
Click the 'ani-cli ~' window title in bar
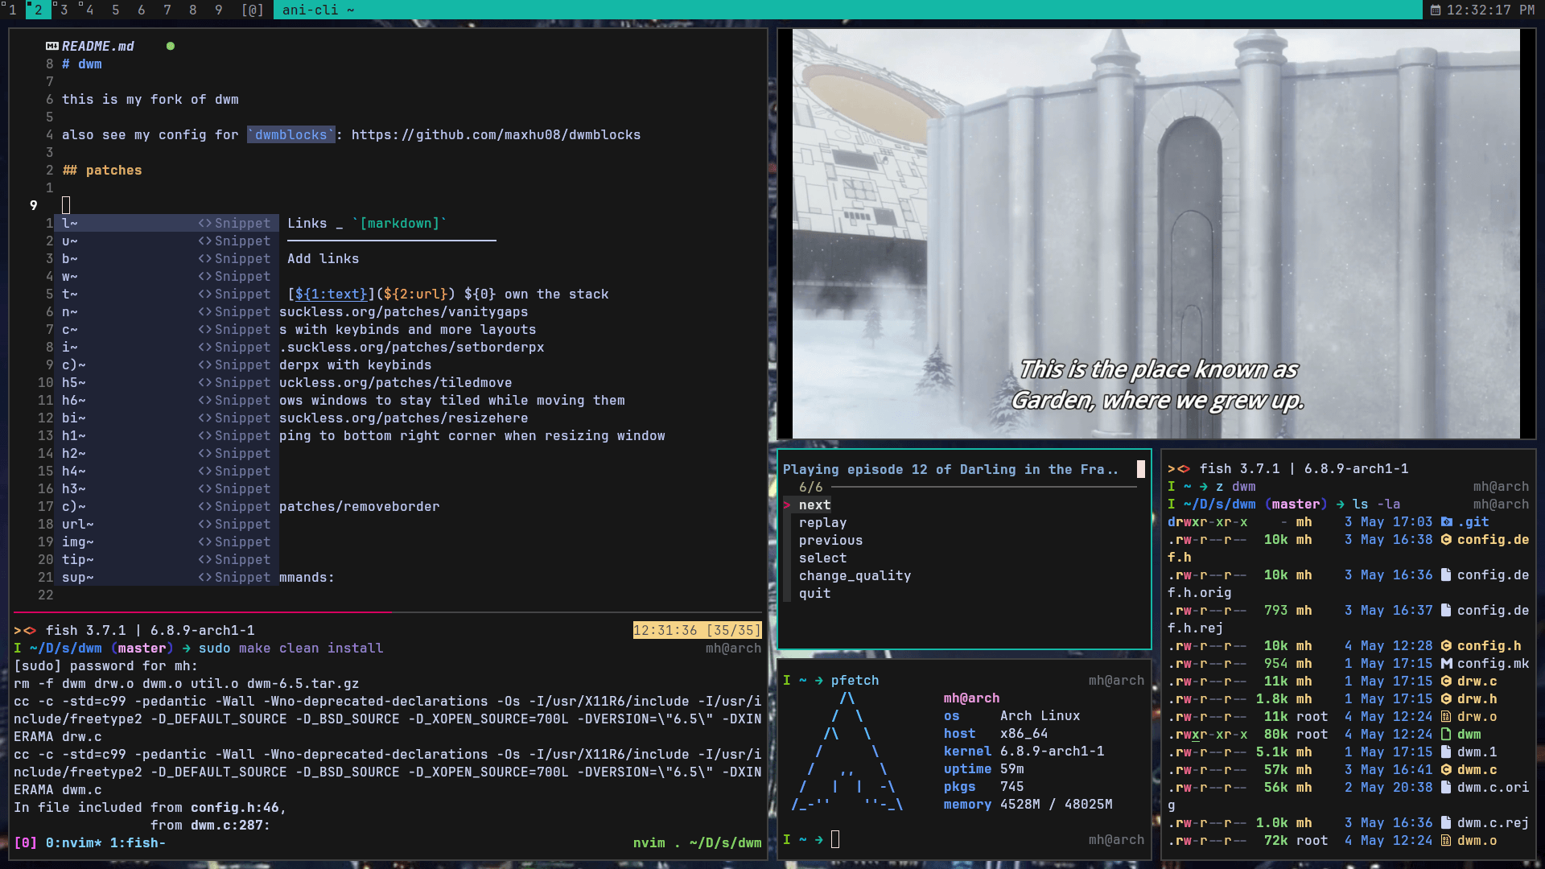[x=319, y=10]
